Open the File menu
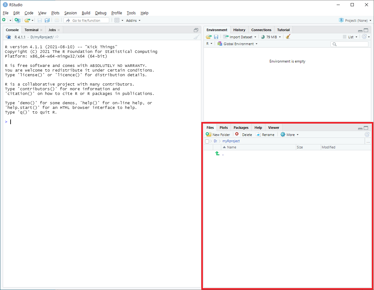The height and width of the screenshot is (290, 374). coord(6,13)
